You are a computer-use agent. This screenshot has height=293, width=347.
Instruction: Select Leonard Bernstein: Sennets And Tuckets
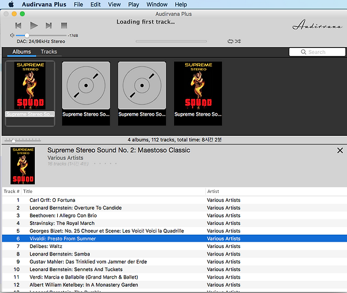[x=175, y=269]
